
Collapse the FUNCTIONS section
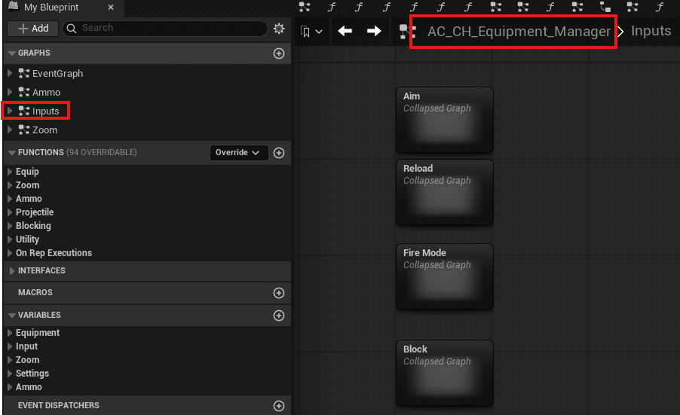pos(12,152)
